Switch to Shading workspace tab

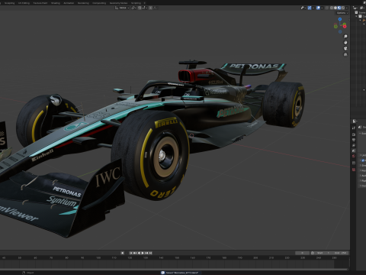tap(56, 3)
